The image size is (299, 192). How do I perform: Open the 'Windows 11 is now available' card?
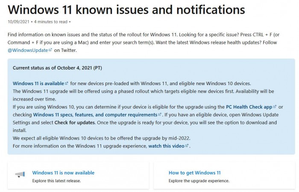[63, 173]
